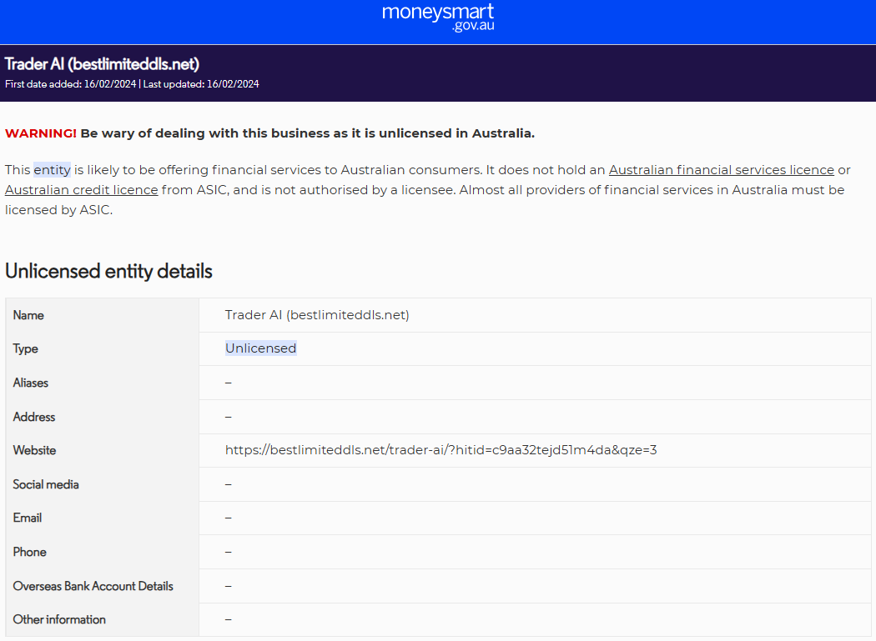Click the dash value in Social media row
The height and width of the screenshot is (641, 876).
[x=229, y=484]
